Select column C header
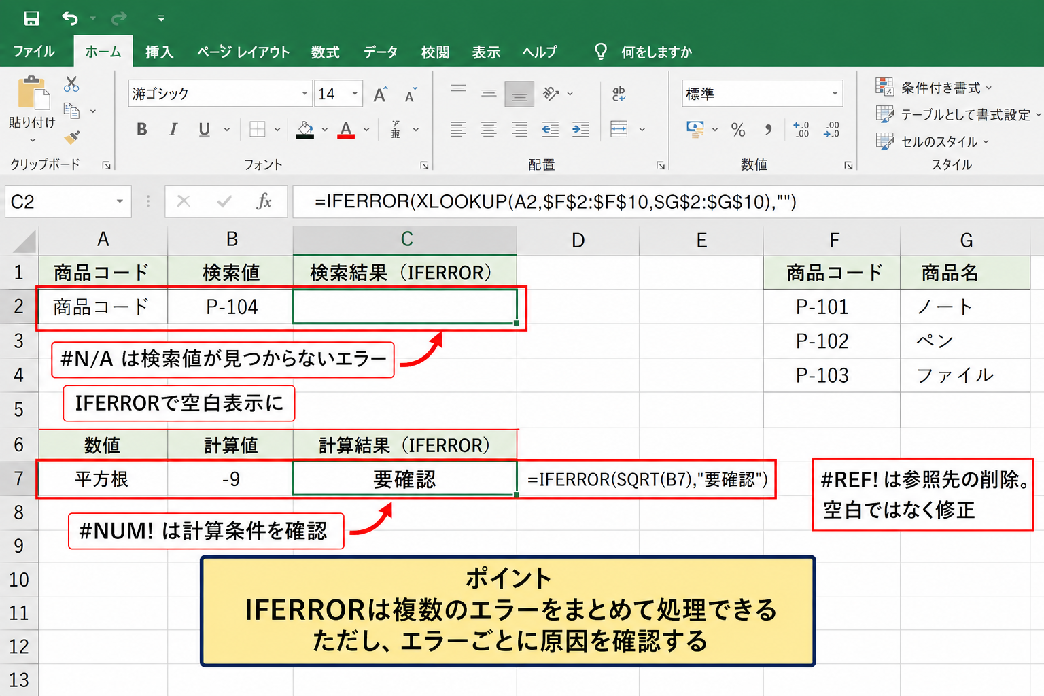The image size is (1044, 696). (x=405, y=239)
